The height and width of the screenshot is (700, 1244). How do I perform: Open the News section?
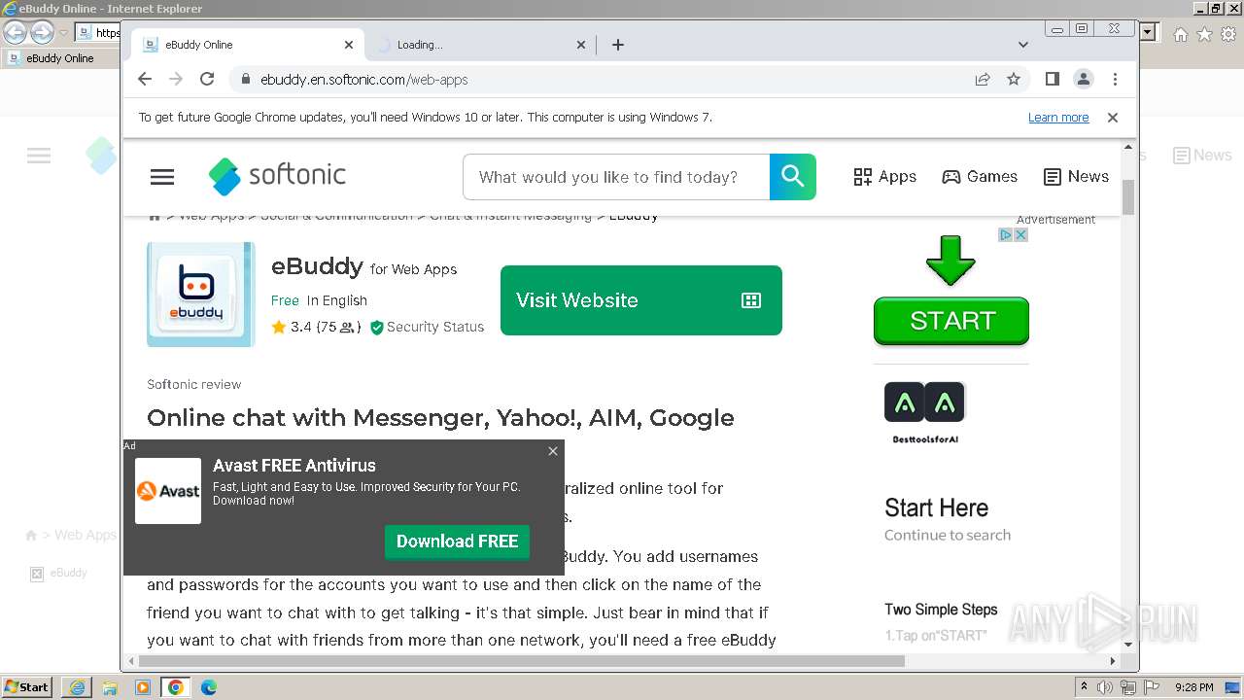point(1076,177)
